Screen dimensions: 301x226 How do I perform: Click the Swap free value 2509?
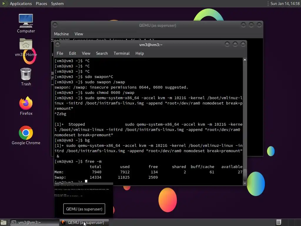[153, 177]
